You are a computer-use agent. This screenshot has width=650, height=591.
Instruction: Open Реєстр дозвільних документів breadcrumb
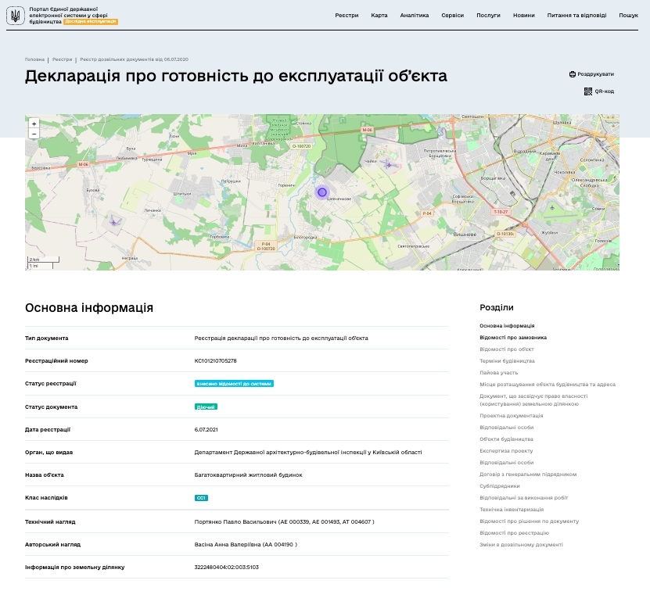pos(134,59)
